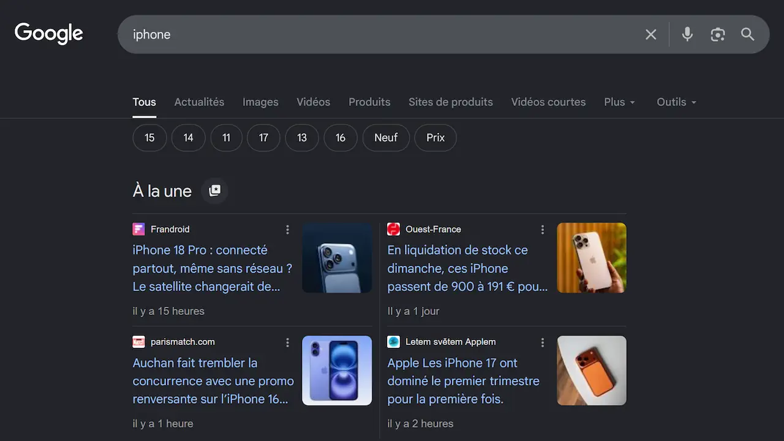Open the three-dot menu for Ouest-France article
The image size is (784, 441).
coord(542,229)
